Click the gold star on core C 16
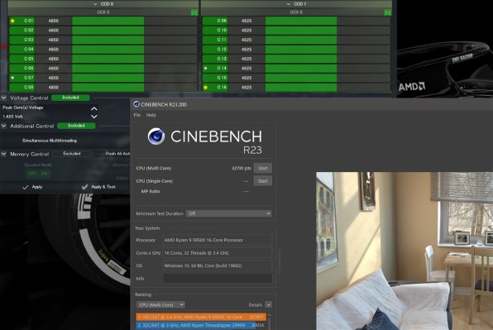Viewport: 493px width, 330px height. [x=206, y=87]
